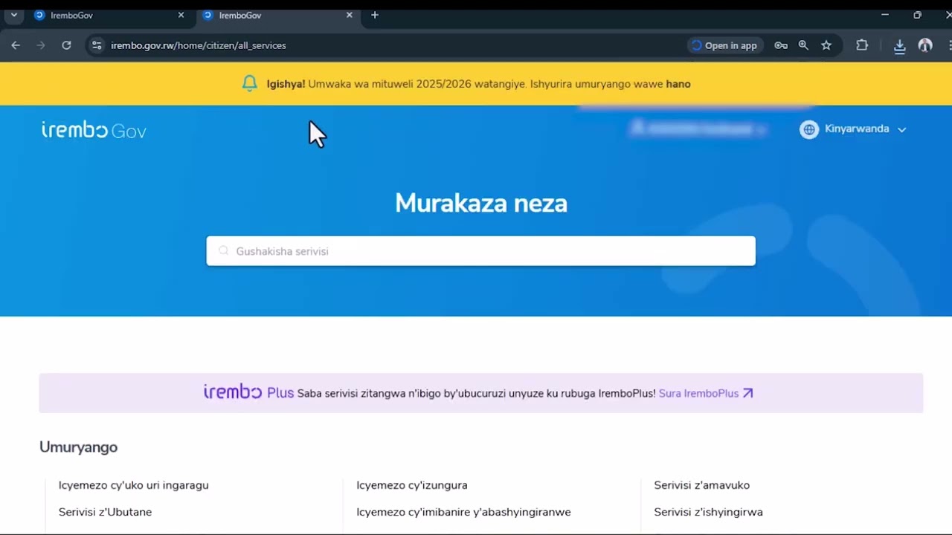The width and height of the screenshot is (952, 535).
Task: Click the IremboPlus logo in purple banner
Action: tap(248, 392)
